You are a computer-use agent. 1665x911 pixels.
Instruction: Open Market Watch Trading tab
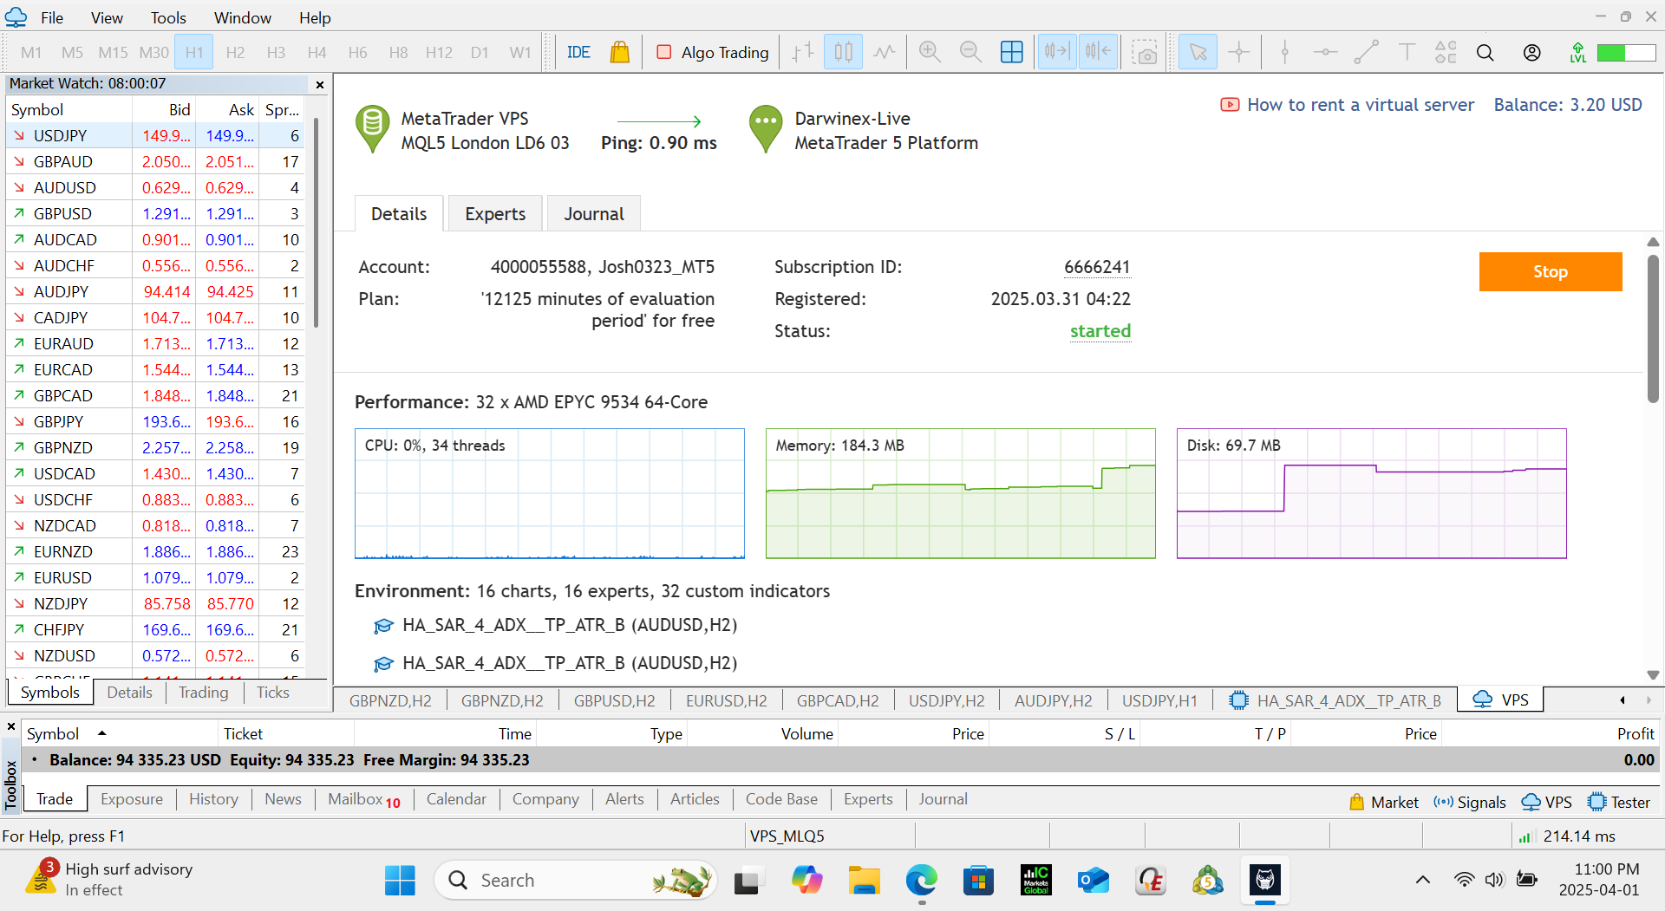click(x=203, y=692)
